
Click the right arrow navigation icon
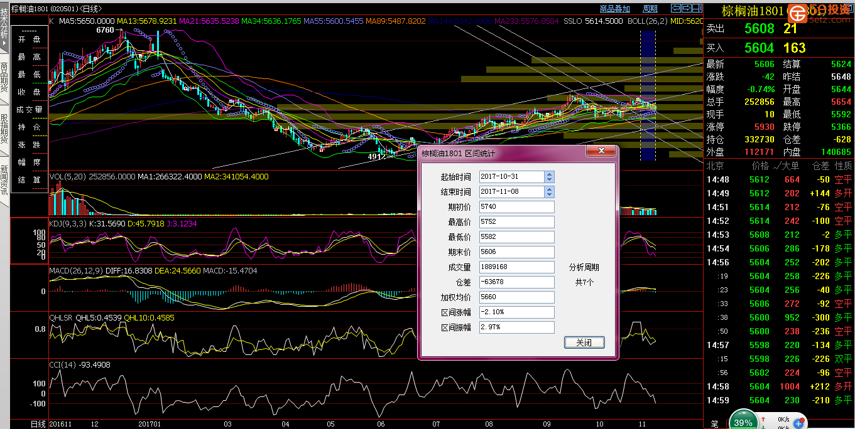click(687, 8)
